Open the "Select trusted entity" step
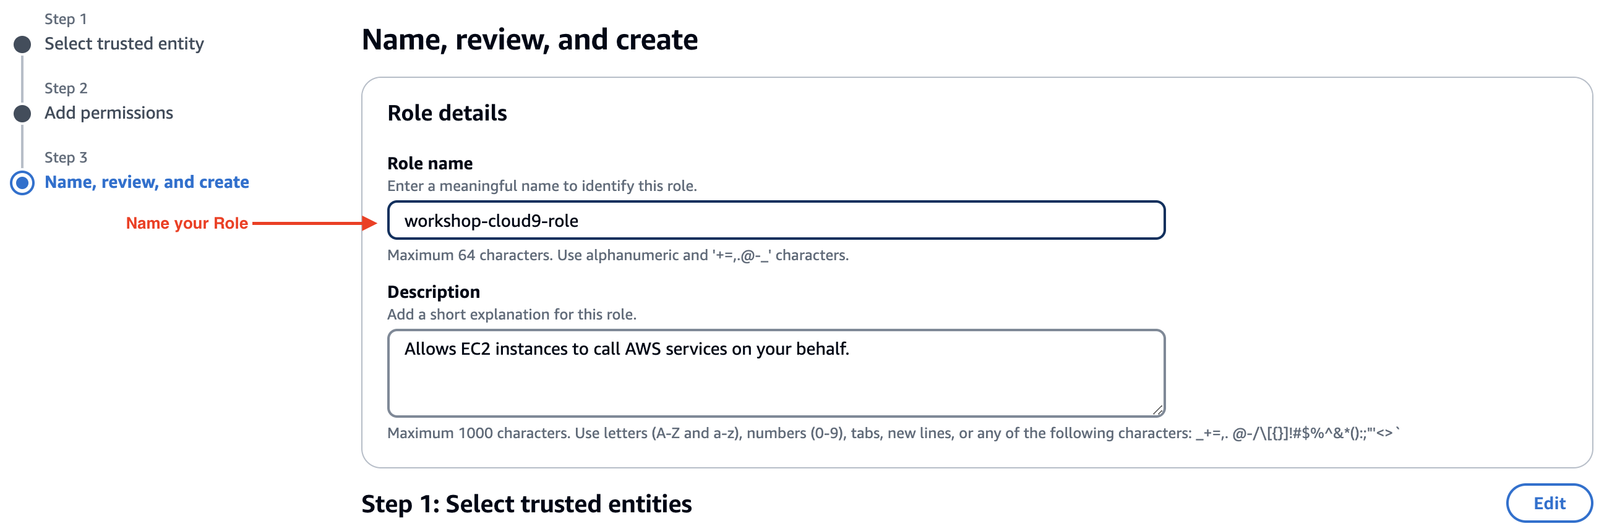 [124, 44]
